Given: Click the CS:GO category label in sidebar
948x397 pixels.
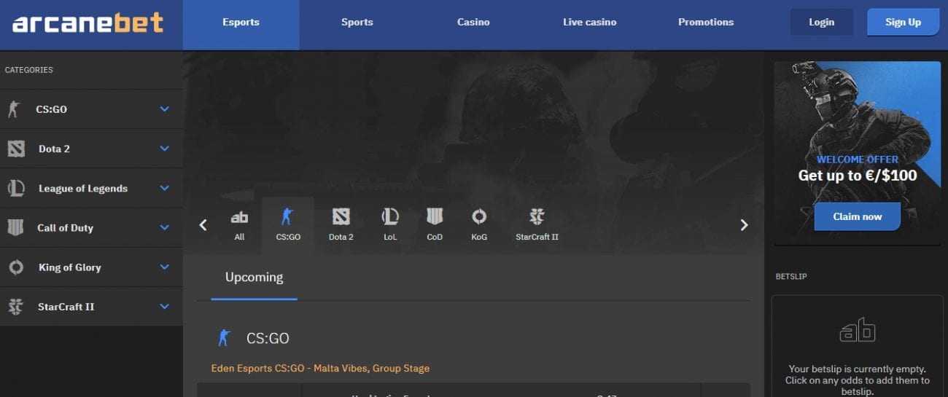Looking at the screenshot, I should (51, 109).
